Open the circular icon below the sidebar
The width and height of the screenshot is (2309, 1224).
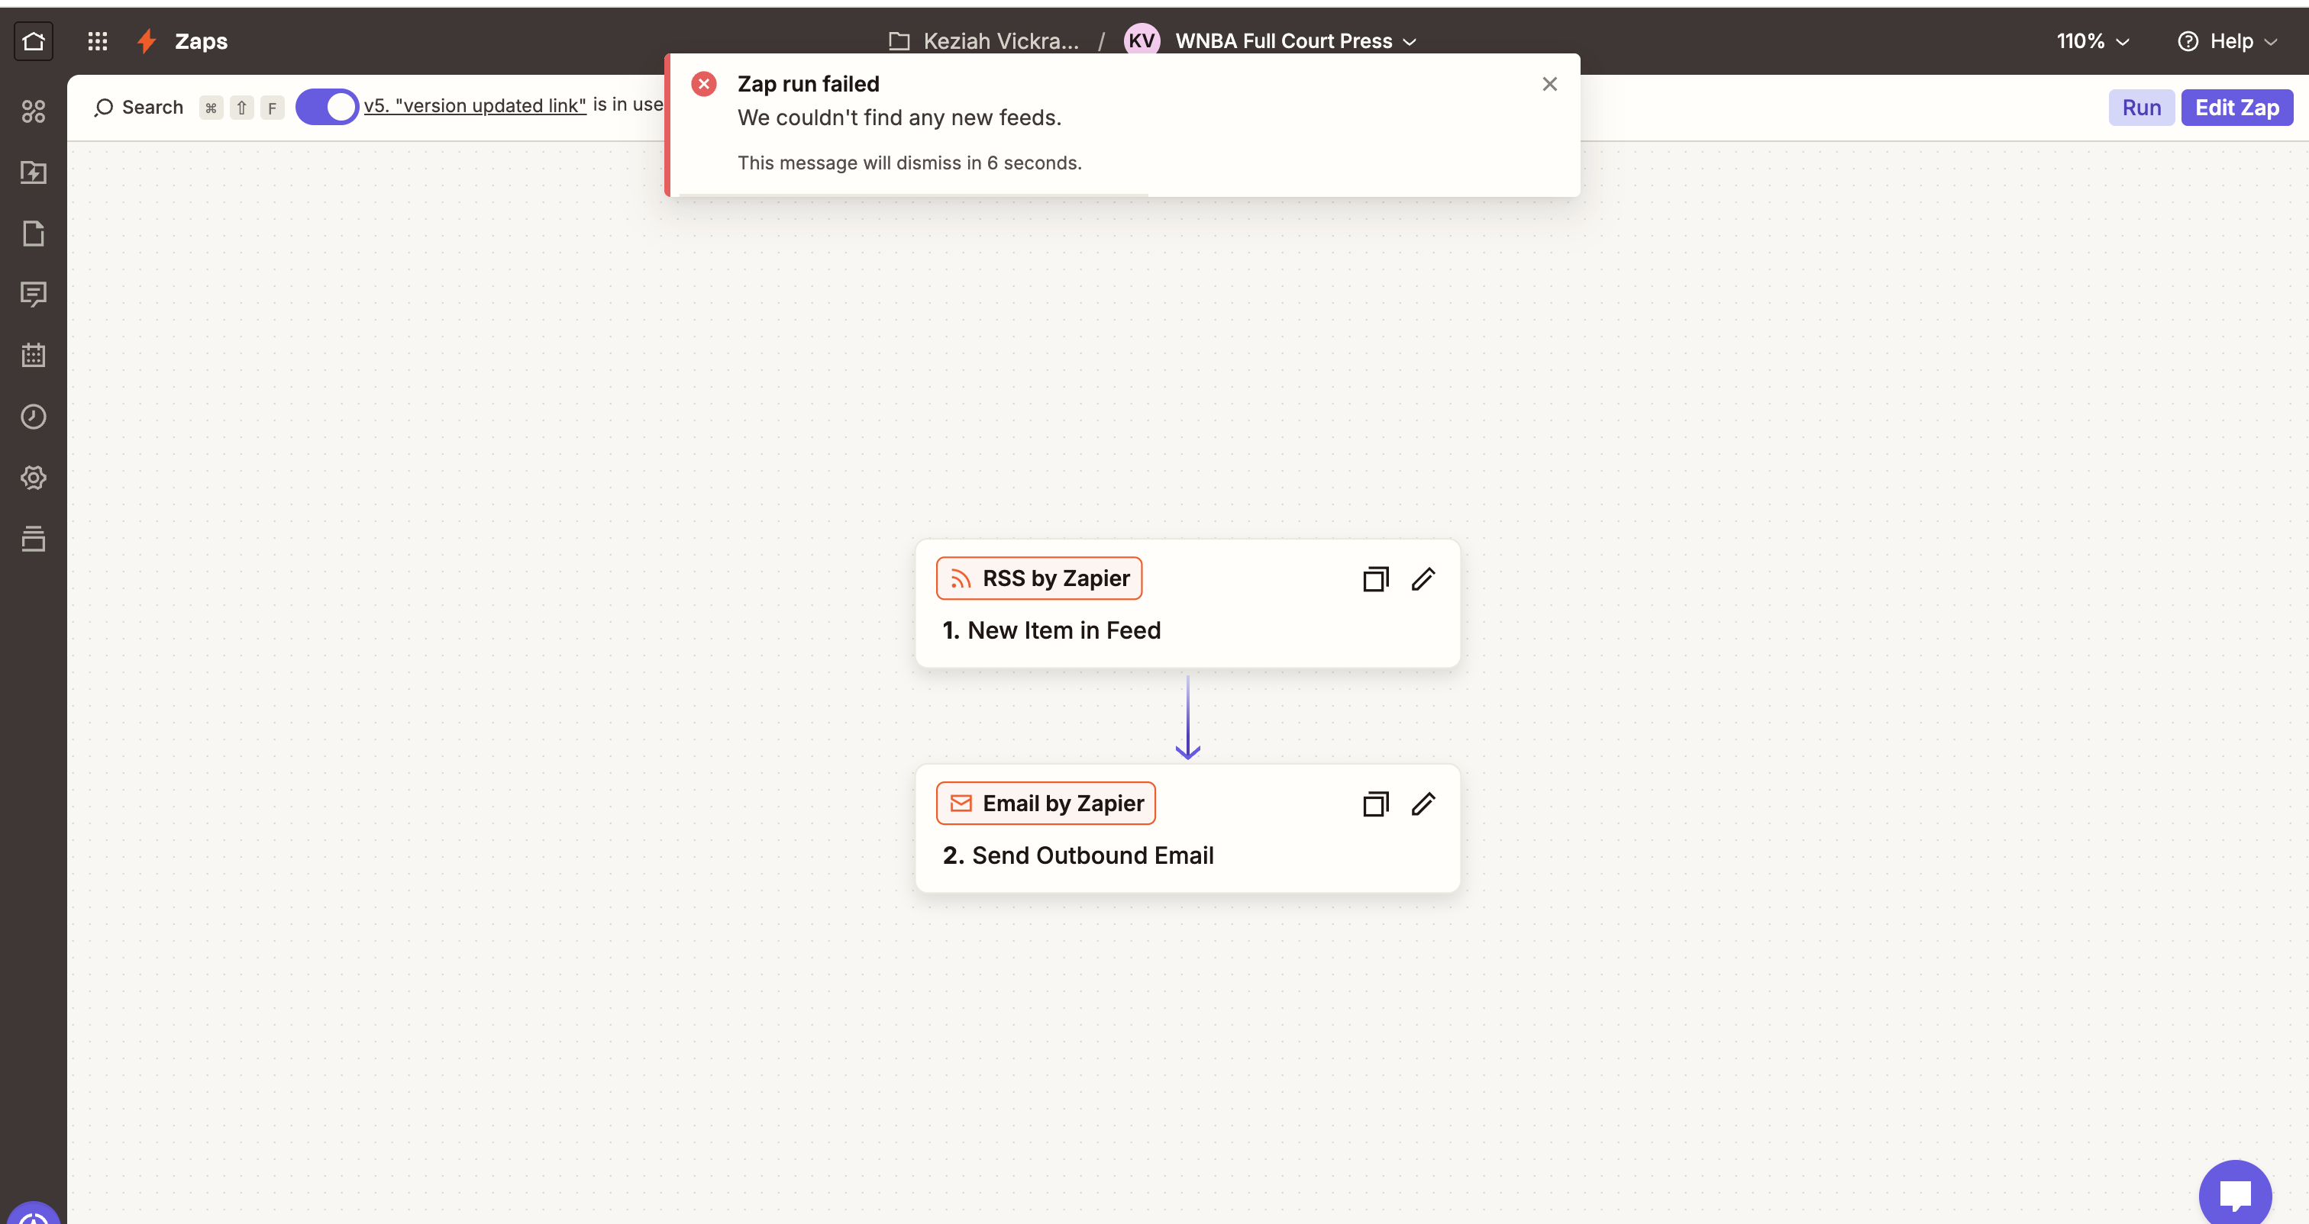point(33,1213)
